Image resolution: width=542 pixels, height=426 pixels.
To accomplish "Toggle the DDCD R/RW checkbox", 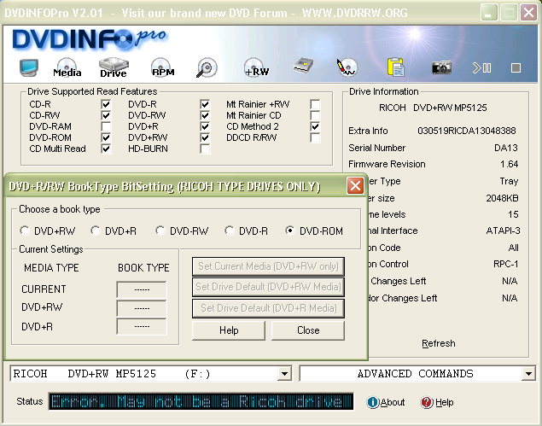I will point(315,137).
